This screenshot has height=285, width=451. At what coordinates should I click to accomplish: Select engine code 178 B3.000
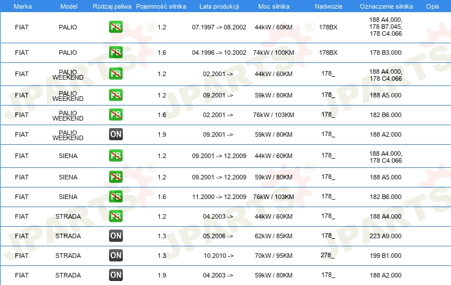pos(385,52)
